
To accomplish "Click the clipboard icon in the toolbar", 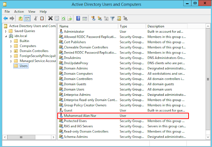I will coord(42,18).
